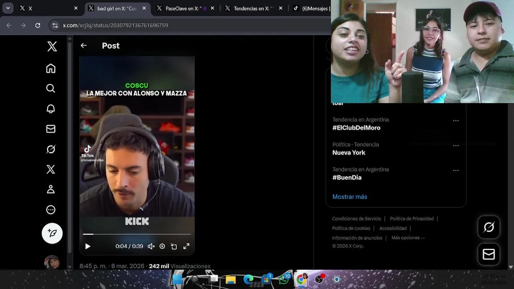Image resolution: width=514 pixels, height=289 pixels.
Task: Open Accesibilidad footer link
Action: tap(393, 228)
